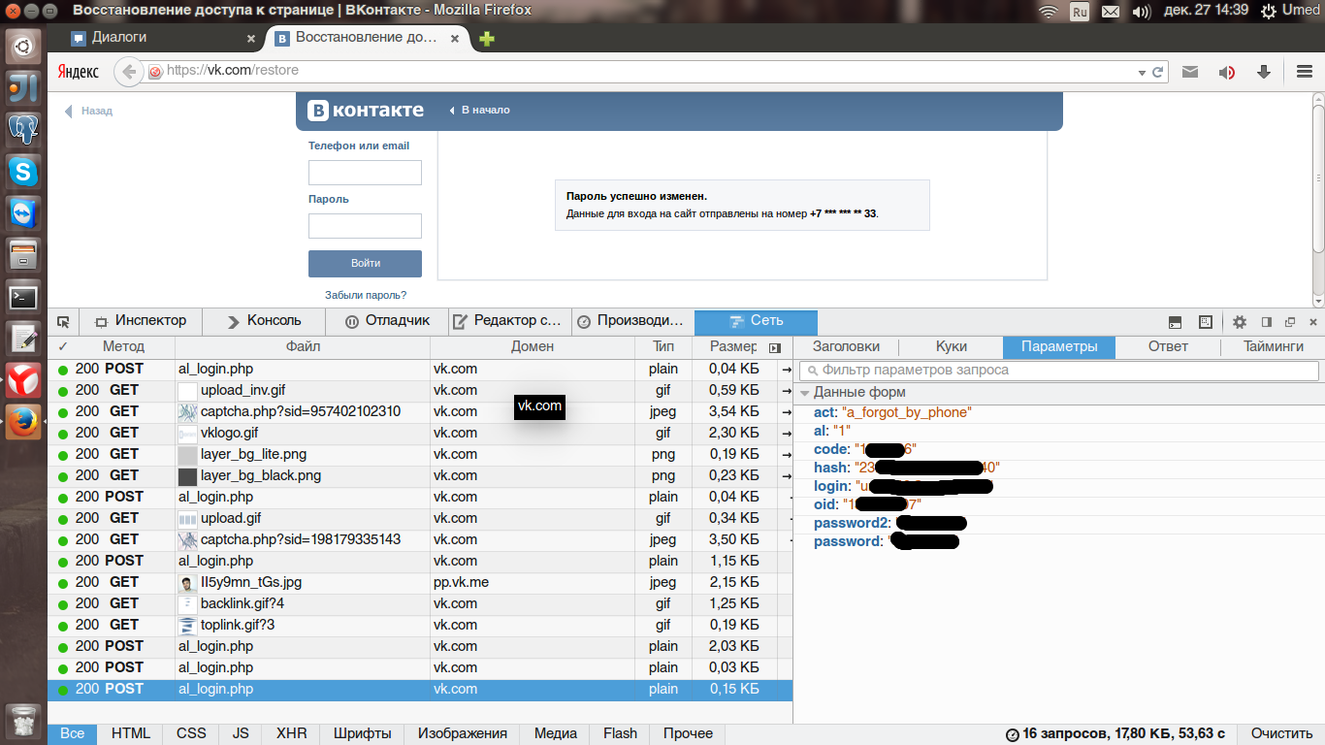Open the Ubuntu Dash home launcher
1325x745 pixels.
pos(23,46)
